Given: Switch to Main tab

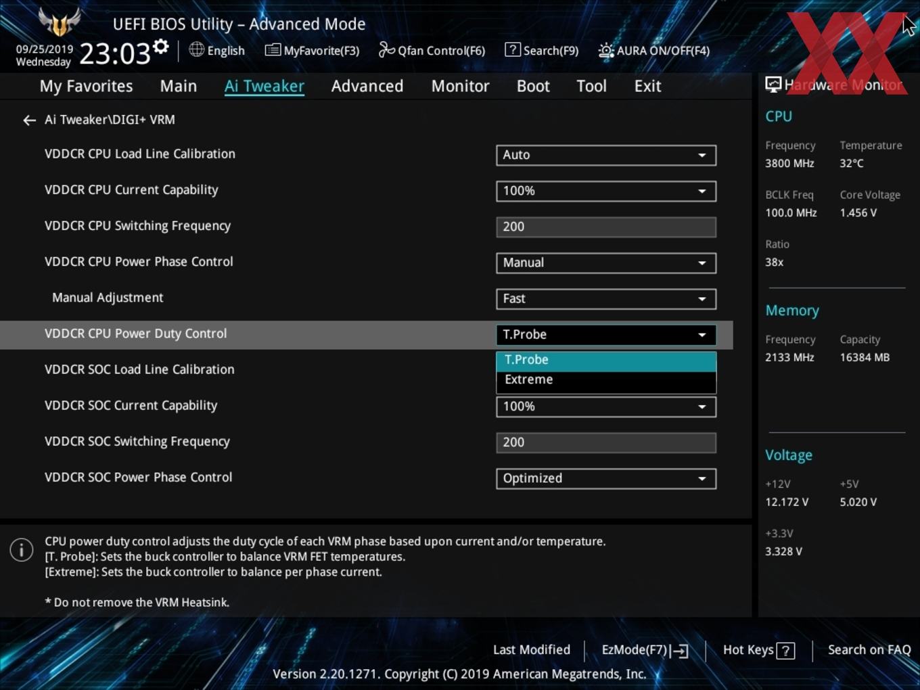Looking at the screenshot, I should 179,86.
